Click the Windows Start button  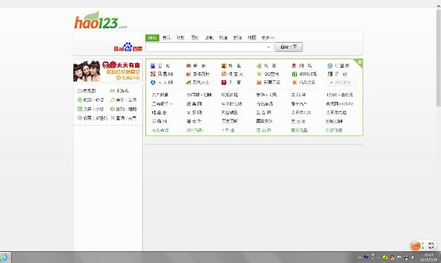coord(5,256)
